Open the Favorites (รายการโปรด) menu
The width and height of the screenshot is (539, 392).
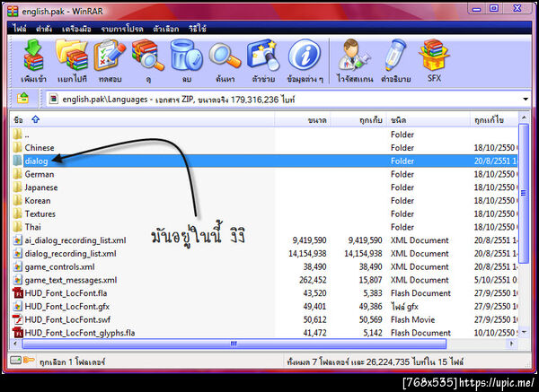[122, 29]
